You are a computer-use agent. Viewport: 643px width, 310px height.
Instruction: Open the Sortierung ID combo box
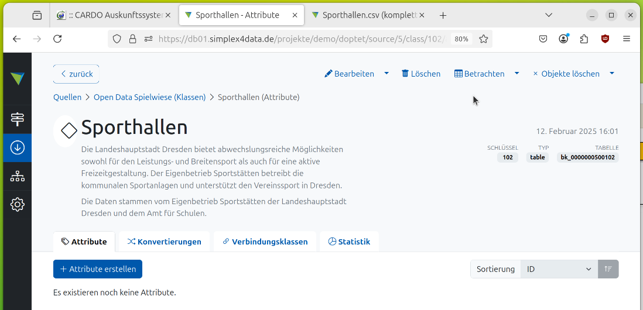point(559,269)
